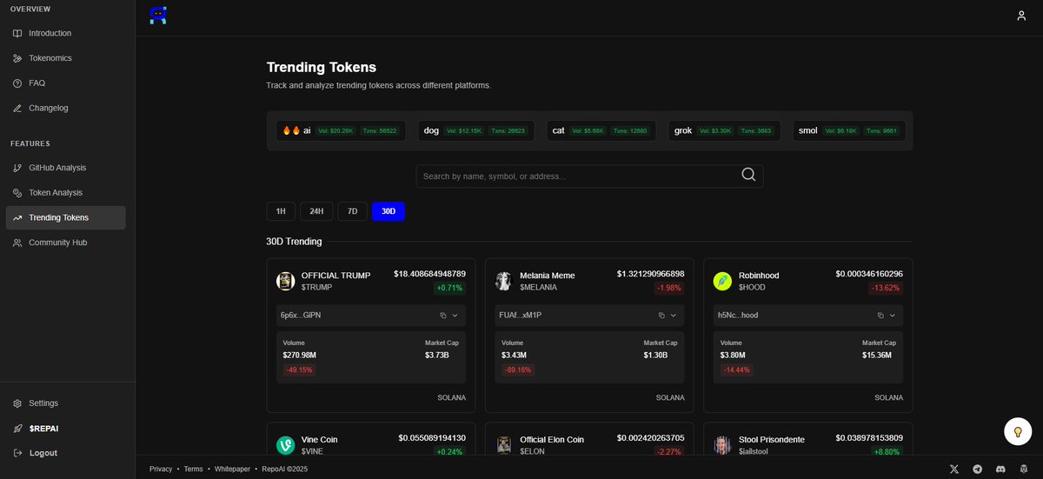Open the Terms footer link

coord(193,469)
